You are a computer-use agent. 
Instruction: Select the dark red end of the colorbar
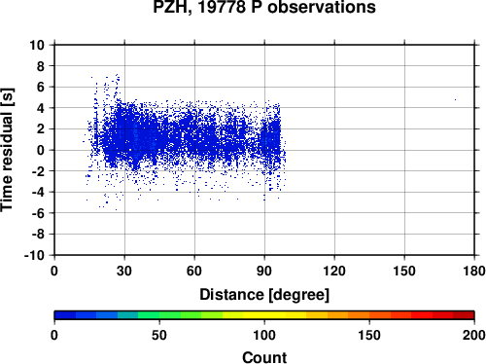464,314
